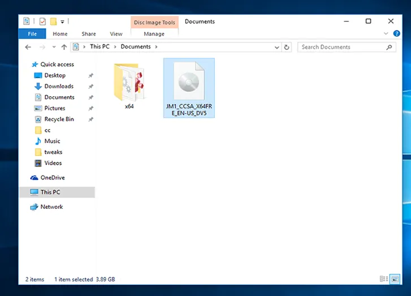This screenshot has width=411, height=296.
Task: Open the x64 folder icon
Action: point(129,83)
